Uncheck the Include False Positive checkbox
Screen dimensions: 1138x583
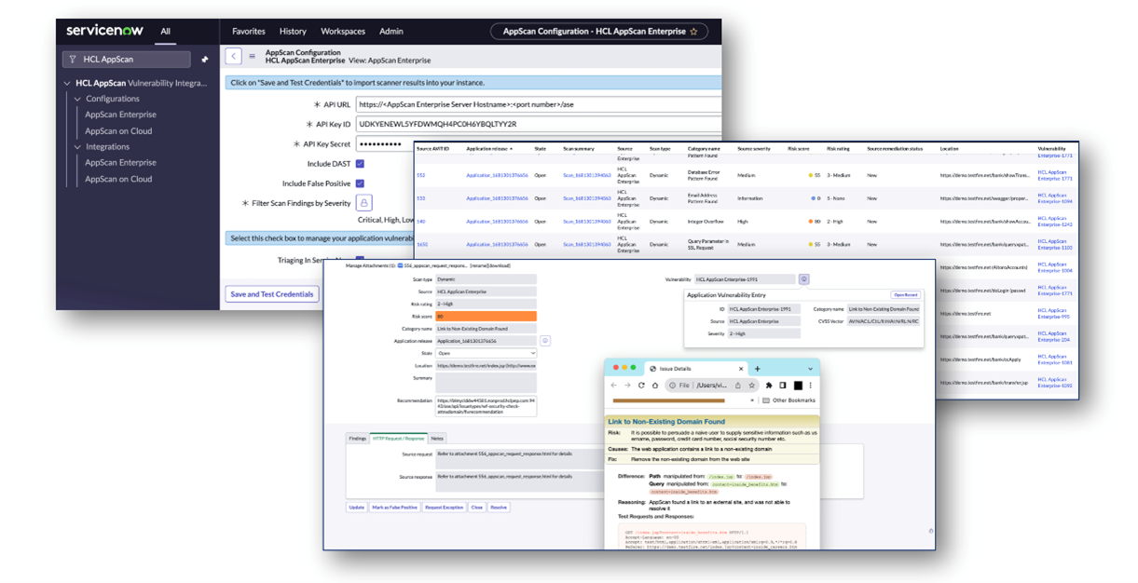tap(360, 183)
